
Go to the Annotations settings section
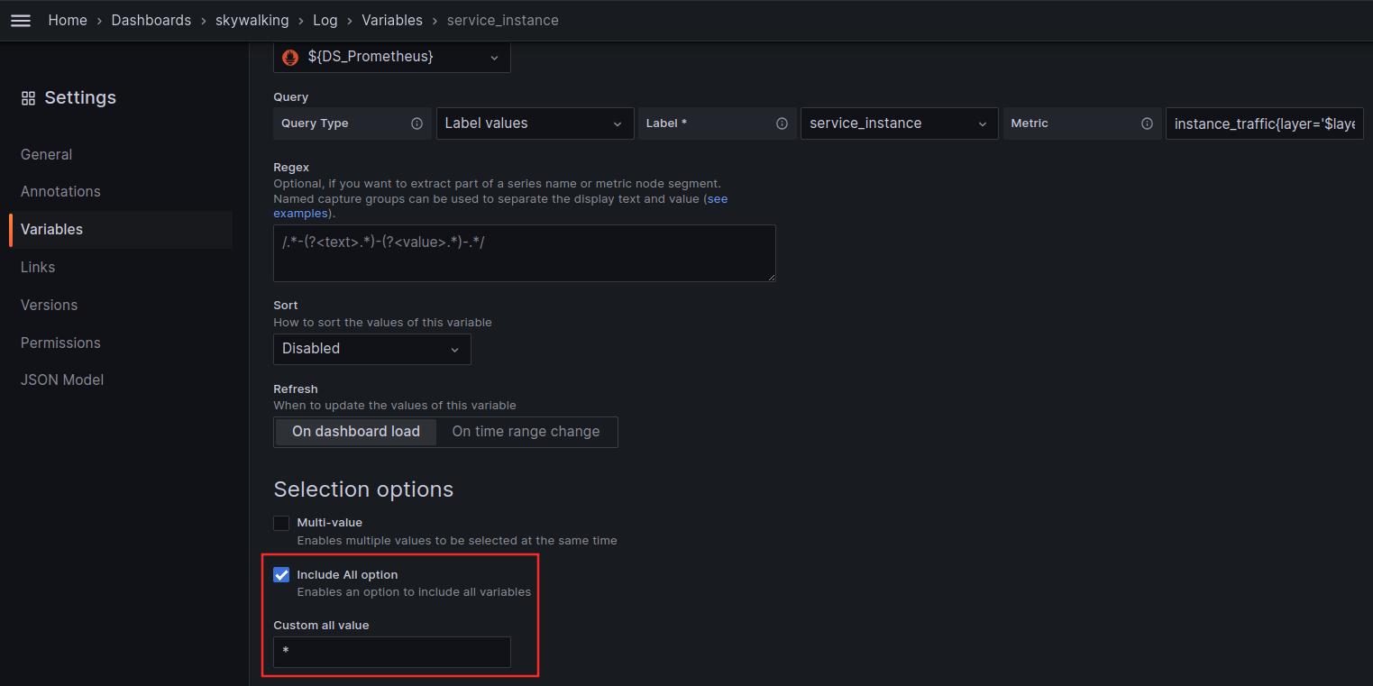(60, 192)
